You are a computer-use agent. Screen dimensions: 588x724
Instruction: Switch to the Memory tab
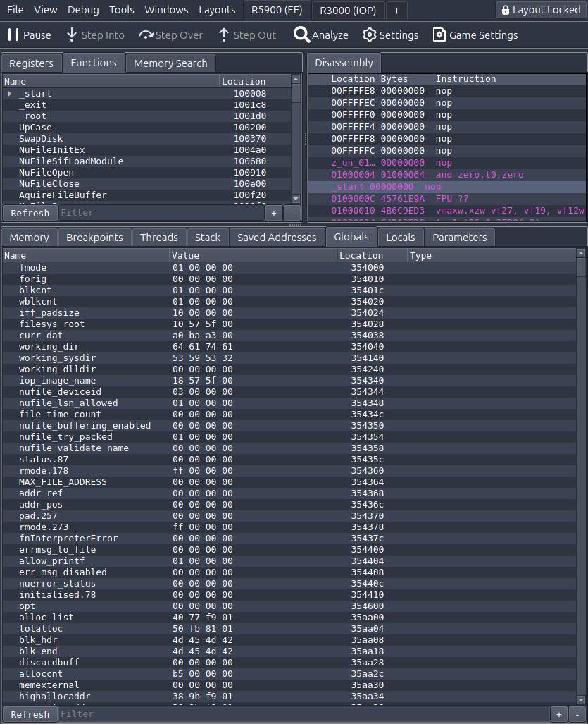tap(29, 238)
